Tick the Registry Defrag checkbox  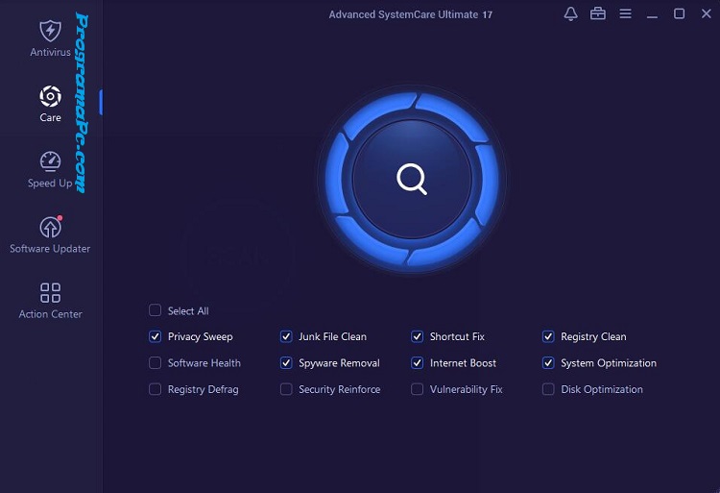156,389
